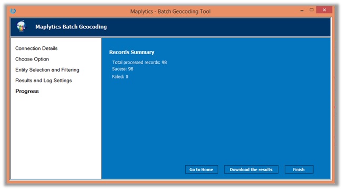Click the Sucess: 98 line

tap(123, 69)
